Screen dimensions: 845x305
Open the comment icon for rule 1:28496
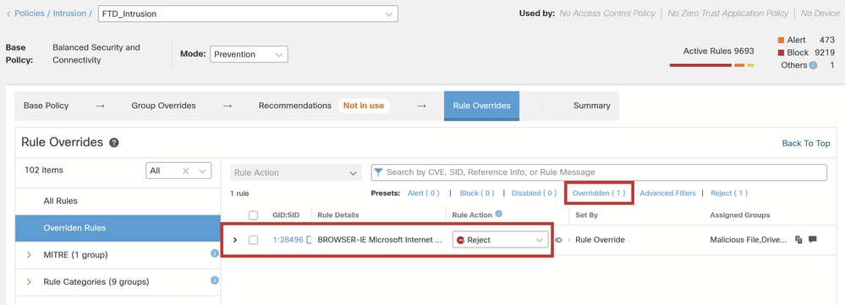point(813,239)
